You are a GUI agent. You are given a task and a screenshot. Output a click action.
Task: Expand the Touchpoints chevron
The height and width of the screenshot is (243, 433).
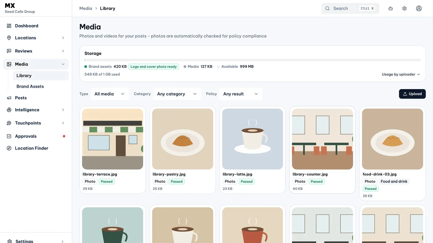click(63, 123)
